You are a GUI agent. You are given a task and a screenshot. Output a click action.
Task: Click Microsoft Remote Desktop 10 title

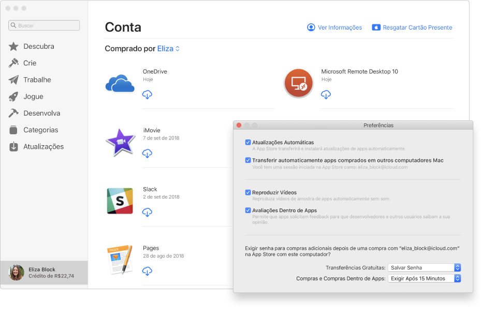[360, 72]
